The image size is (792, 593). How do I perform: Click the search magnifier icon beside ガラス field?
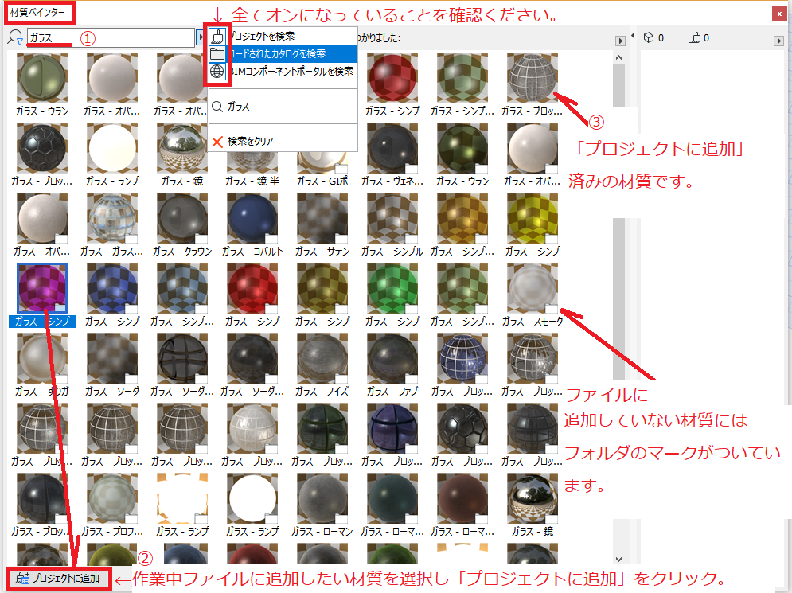point(15,37)
